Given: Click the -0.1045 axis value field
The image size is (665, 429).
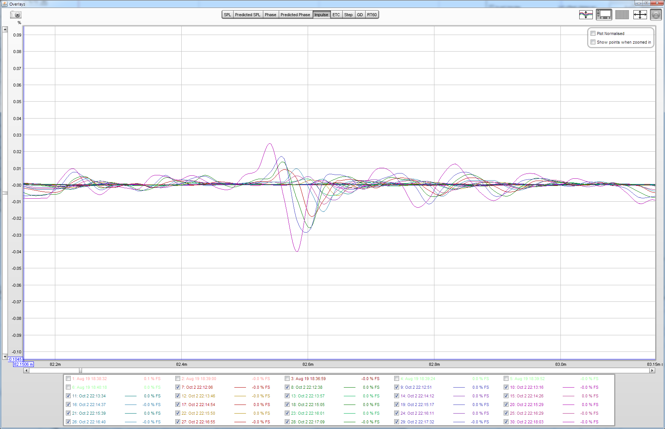Looking at the screenshot, I should point(15,359).
